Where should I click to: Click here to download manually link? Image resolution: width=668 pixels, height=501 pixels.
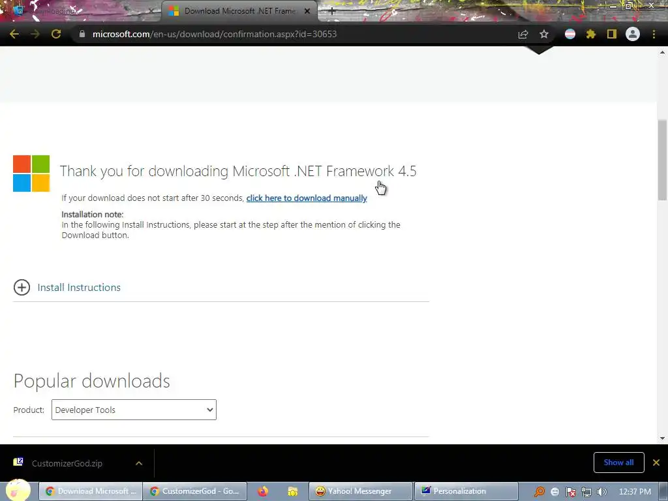click(307, 198)
